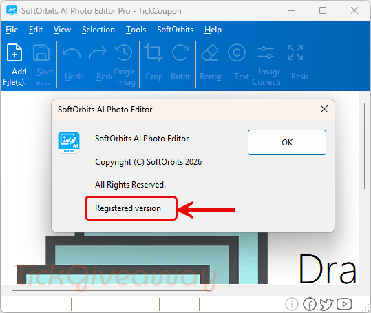Open the Help menu
The image size is (371, 313).
pos(213,30)
